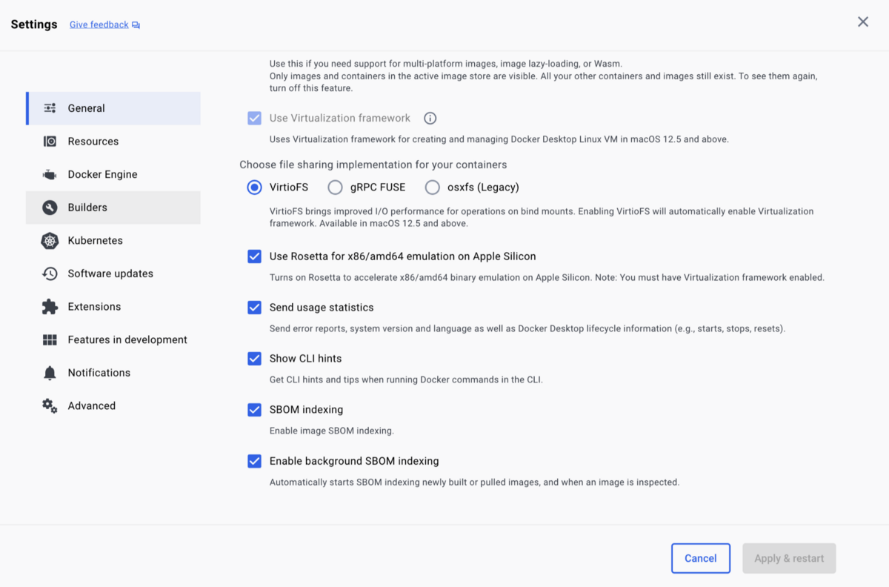Disable Enable background SBOM indexing checkbox
This screenshot has height=587, width=889.
[254, 461]
